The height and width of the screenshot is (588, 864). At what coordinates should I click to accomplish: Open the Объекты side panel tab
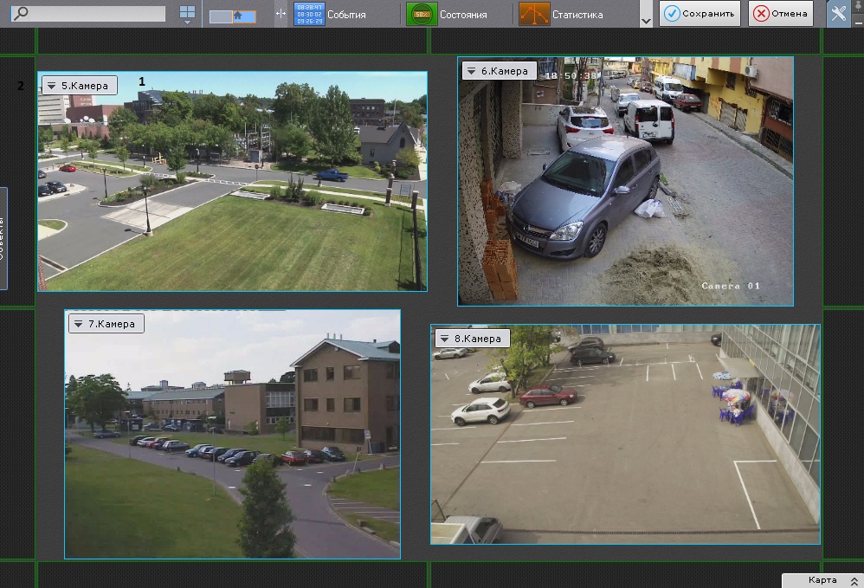[x=3, y=238]
